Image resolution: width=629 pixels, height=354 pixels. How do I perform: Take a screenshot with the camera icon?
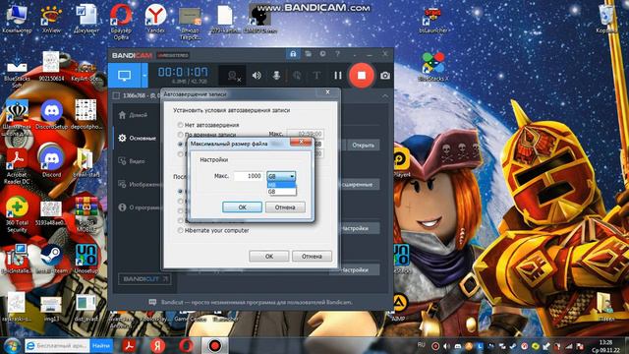[x=385, y=76]
